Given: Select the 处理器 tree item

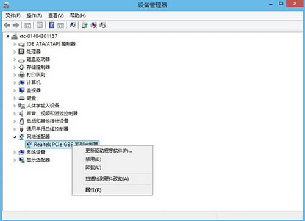Looking at the screenshot, I should [x=34, y=51].
